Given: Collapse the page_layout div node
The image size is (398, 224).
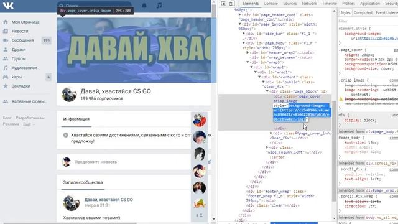Looking at the screenshot, I should point(239,24).
